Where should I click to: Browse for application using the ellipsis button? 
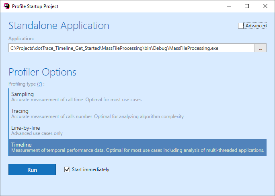(x=261, y=48)
